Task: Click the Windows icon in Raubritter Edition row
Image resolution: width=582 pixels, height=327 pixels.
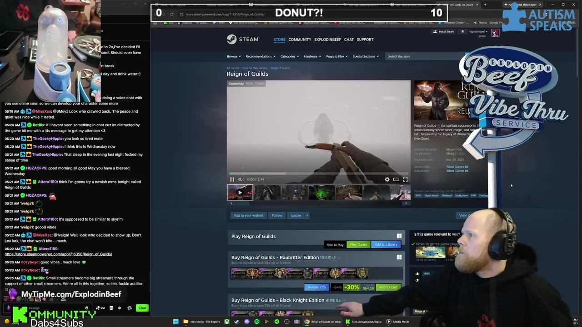Action: pos(399,258)
